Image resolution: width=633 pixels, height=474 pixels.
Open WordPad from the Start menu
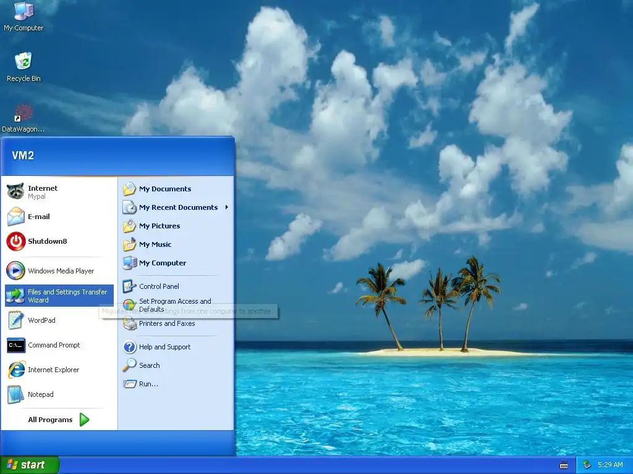click(59, 320)
